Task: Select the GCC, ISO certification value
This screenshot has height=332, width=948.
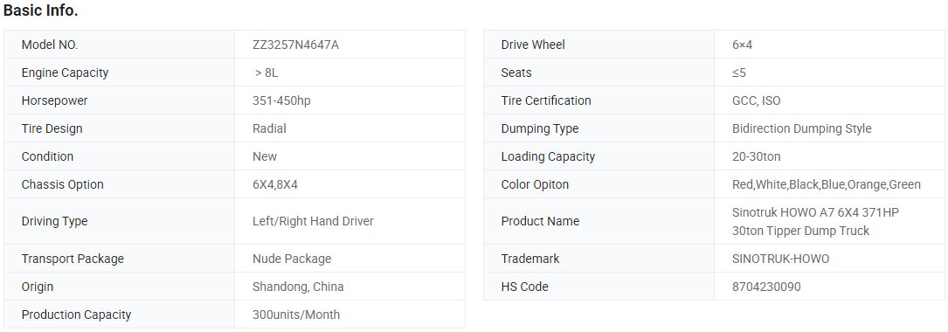Action: pos(757,100)
